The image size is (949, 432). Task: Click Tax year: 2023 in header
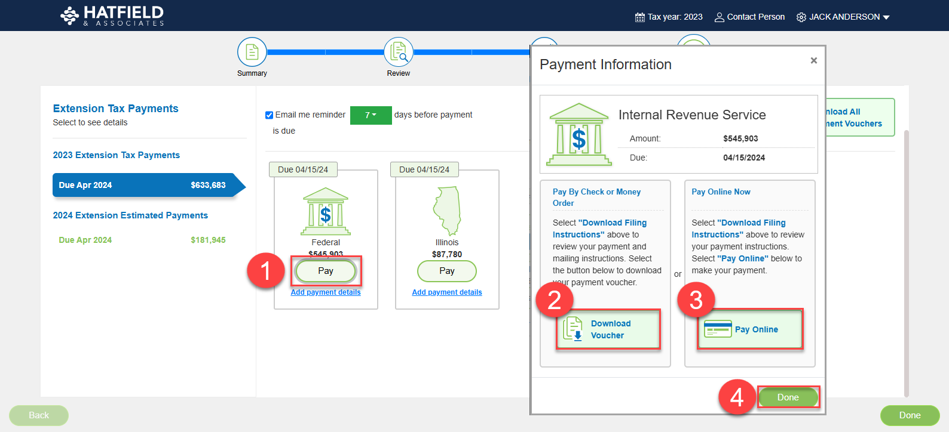click(669, 17)
